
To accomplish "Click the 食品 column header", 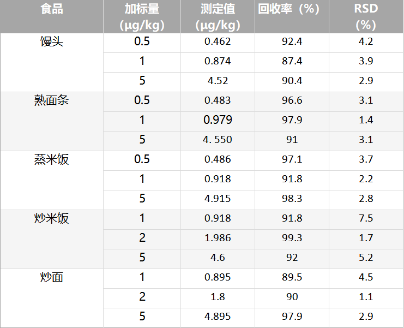I will pos(52,10).
